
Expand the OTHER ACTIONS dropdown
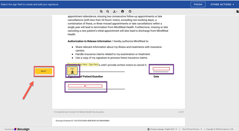point(222,5)
